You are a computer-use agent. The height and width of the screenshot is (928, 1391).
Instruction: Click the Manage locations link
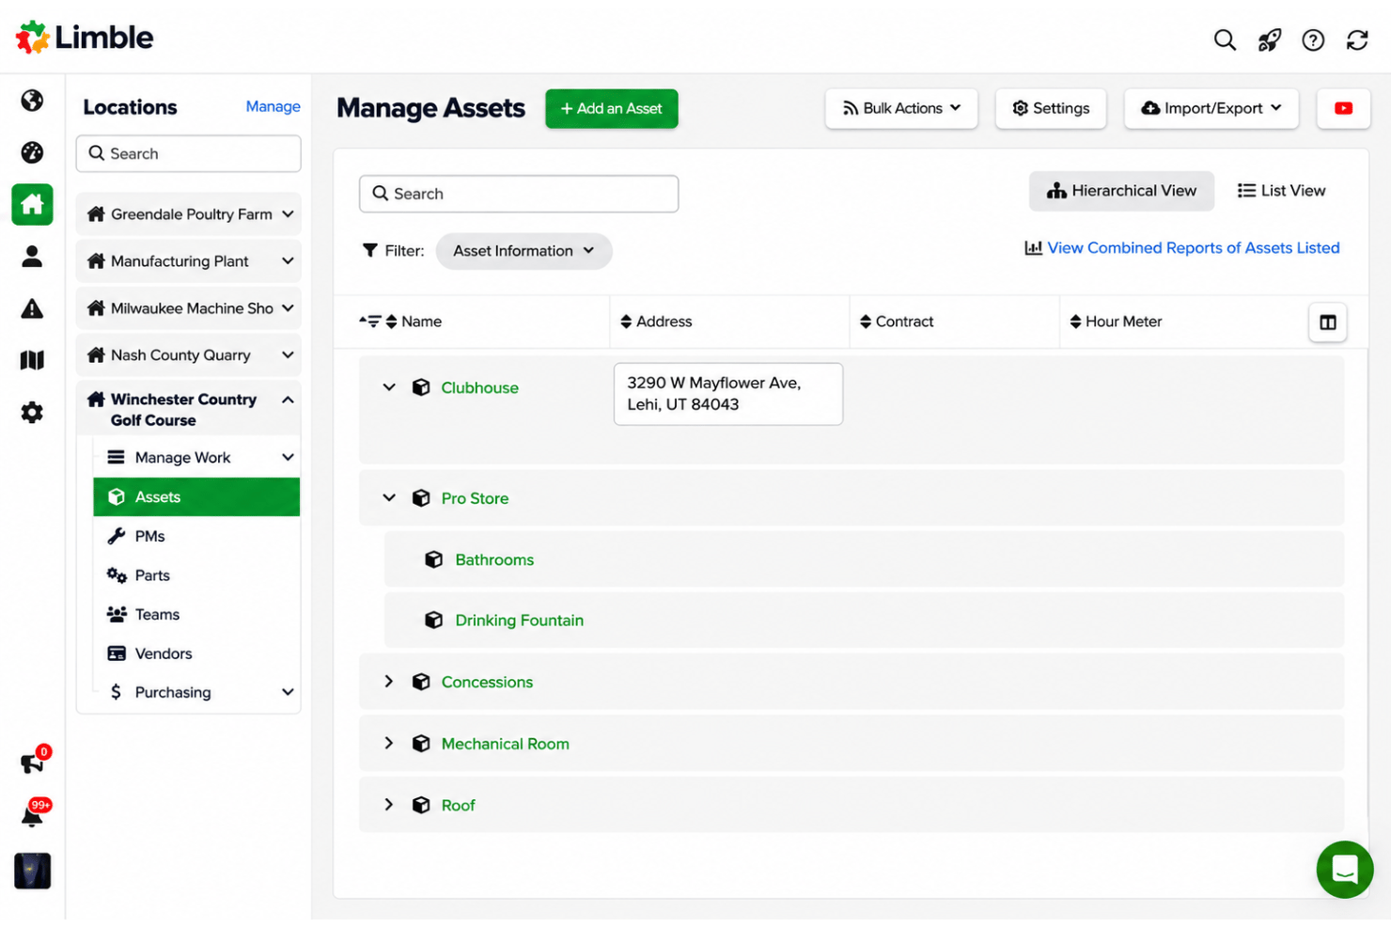tap(273, 107)
